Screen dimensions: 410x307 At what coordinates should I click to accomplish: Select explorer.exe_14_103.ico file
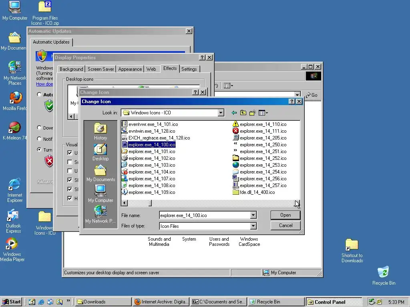click(x=149, y=165)
